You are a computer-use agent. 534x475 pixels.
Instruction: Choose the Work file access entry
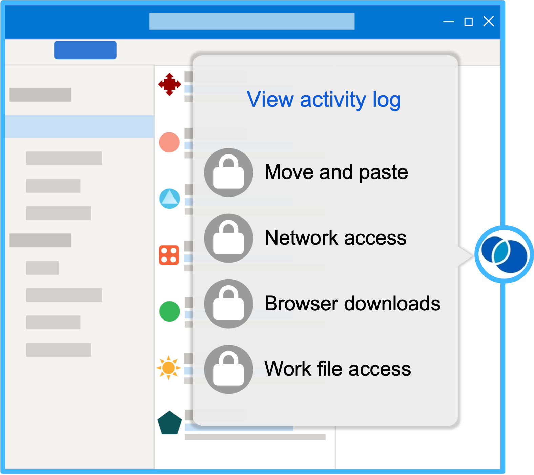pos(337,369)
